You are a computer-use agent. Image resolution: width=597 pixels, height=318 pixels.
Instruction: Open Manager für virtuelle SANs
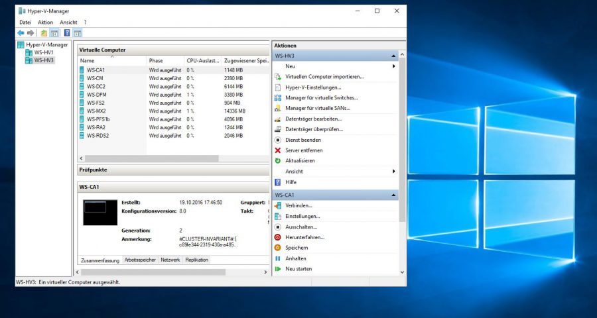coord(318,109)
